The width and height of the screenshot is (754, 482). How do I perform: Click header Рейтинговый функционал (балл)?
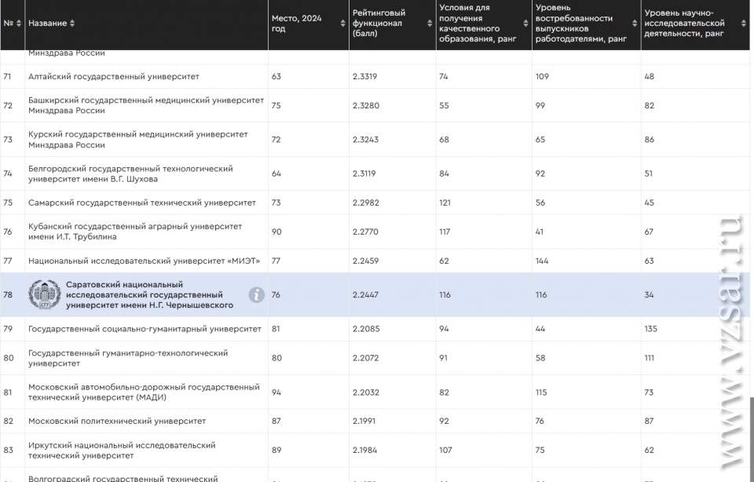tap(379, 23)
